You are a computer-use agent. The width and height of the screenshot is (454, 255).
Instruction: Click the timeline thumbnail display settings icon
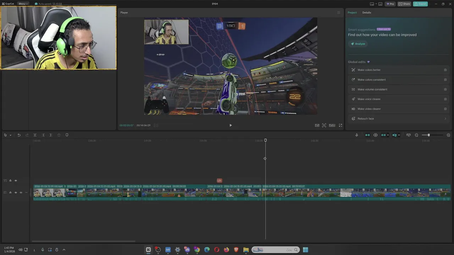coord(409,135)
